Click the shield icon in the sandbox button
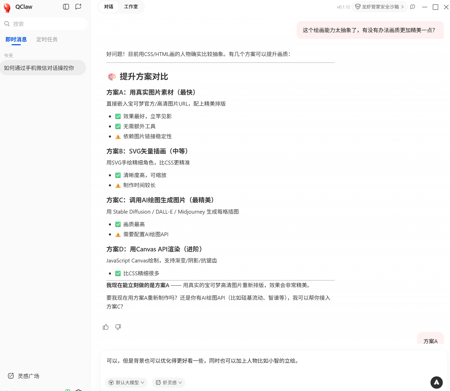 [358, 7]
